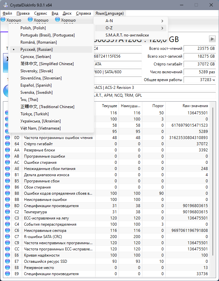
Task: Toggle S.M.A.R.T. по-английски option
Action: coord(131,35)
